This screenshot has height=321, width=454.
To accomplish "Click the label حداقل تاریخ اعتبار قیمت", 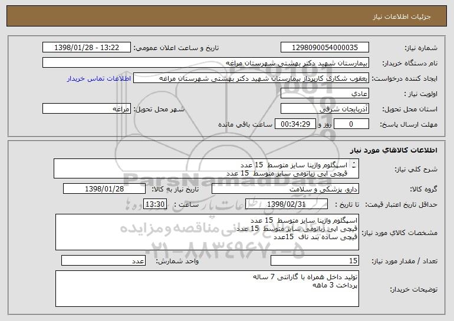I will pyautogui.click(x=402, y=204).
